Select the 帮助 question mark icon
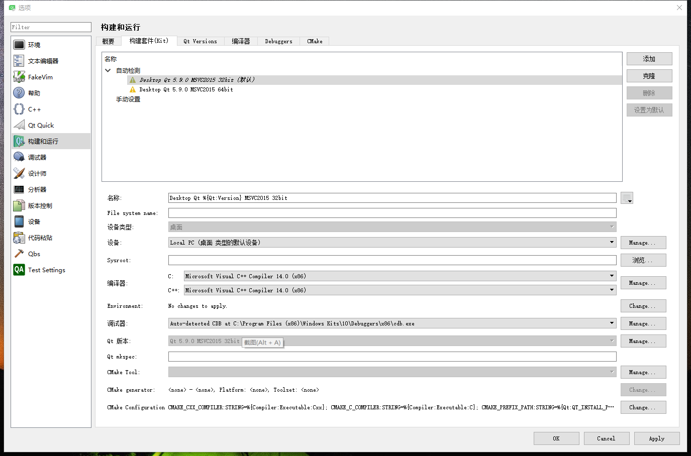Viewport: 691px width, 456px height. pyautogui.click(x=19, y=93)
